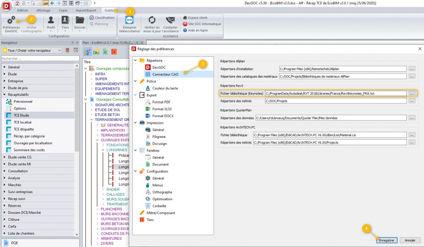
Task: Click the red icon beside navigator dropdown
Action: pyautogui.click(x=67, y=51)
